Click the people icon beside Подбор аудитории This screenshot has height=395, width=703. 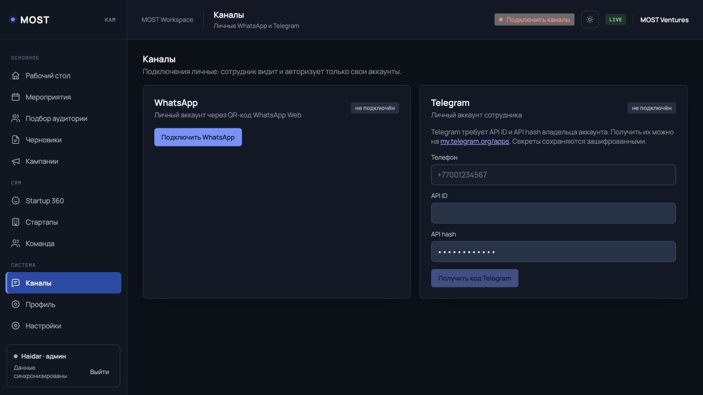[x=15, y=119]
